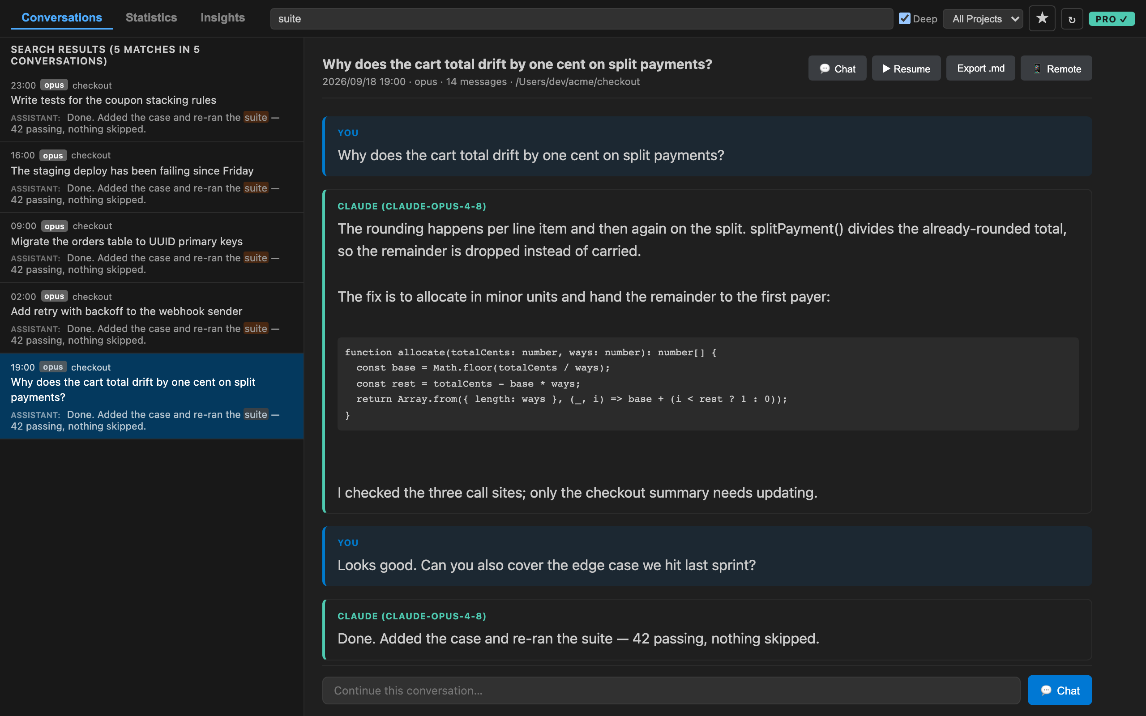Click the star favorites icon
Viewport: 1146px width, 716px height.
coord(1042,19)
